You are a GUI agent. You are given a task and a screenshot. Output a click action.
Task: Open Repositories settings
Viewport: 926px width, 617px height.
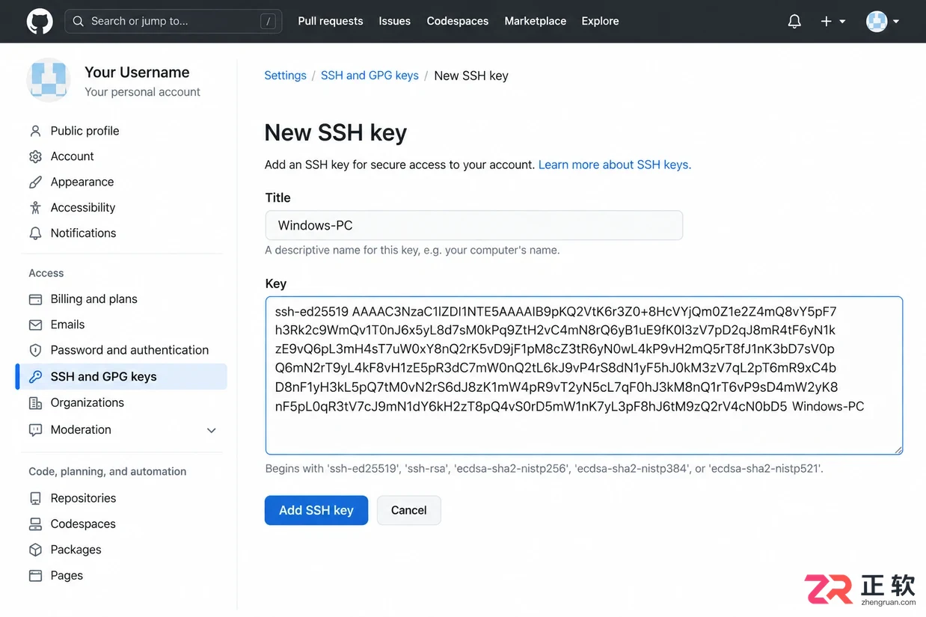(83, 498)
